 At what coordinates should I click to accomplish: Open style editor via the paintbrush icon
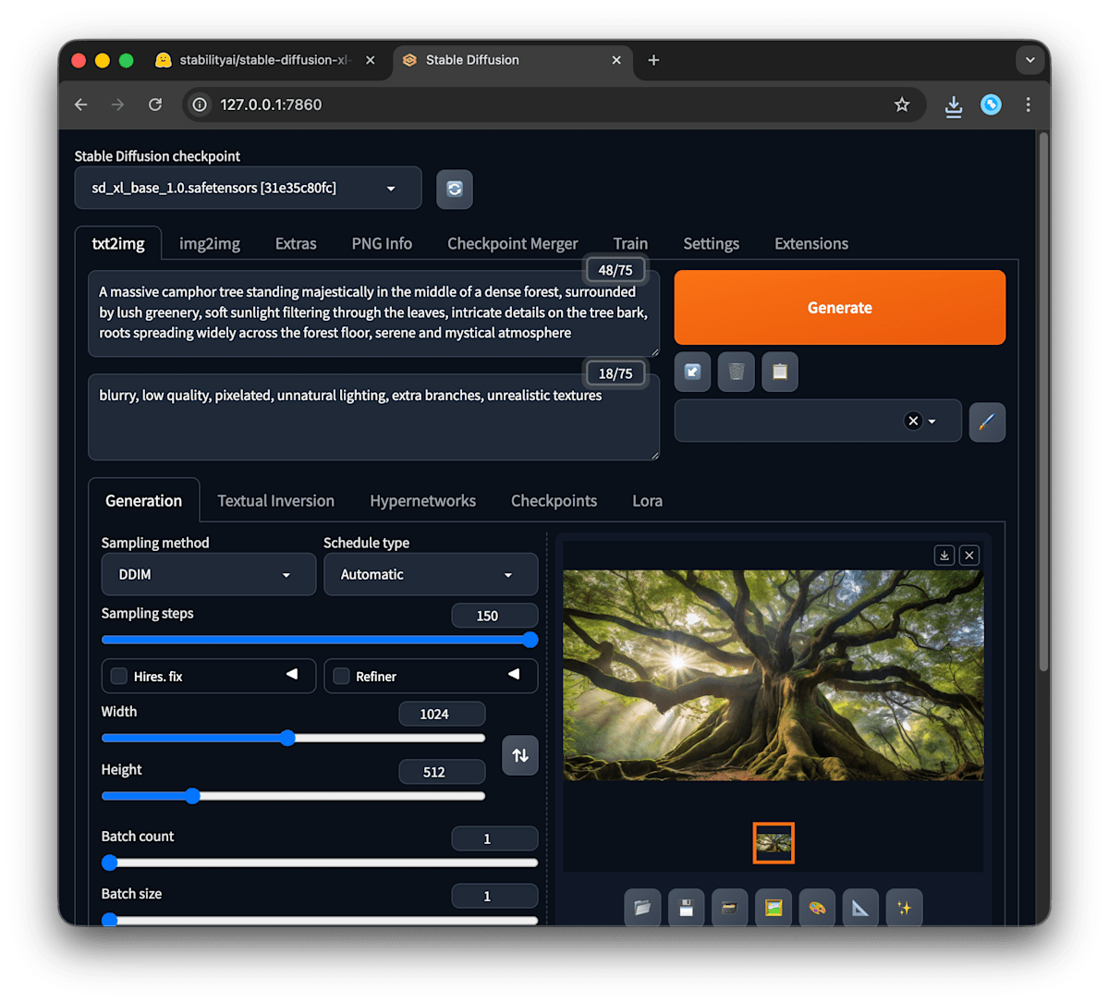point(987,422)
